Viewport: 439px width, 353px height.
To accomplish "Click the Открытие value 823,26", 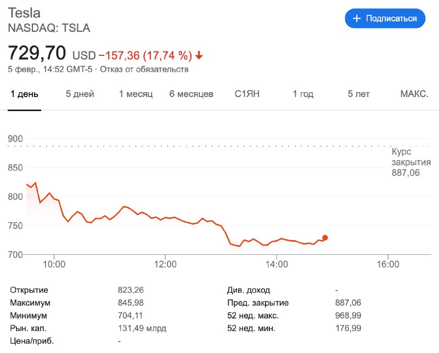I will click(131, 290).
